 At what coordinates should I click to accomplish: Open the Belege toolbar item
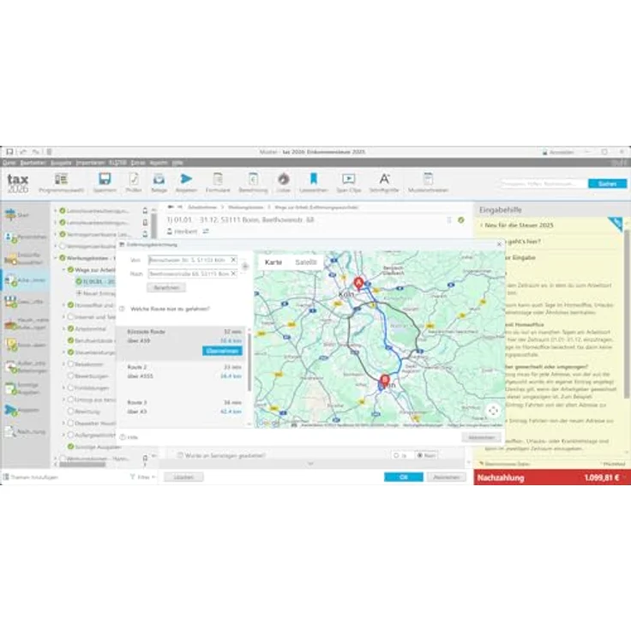click(x=159, y=183)
